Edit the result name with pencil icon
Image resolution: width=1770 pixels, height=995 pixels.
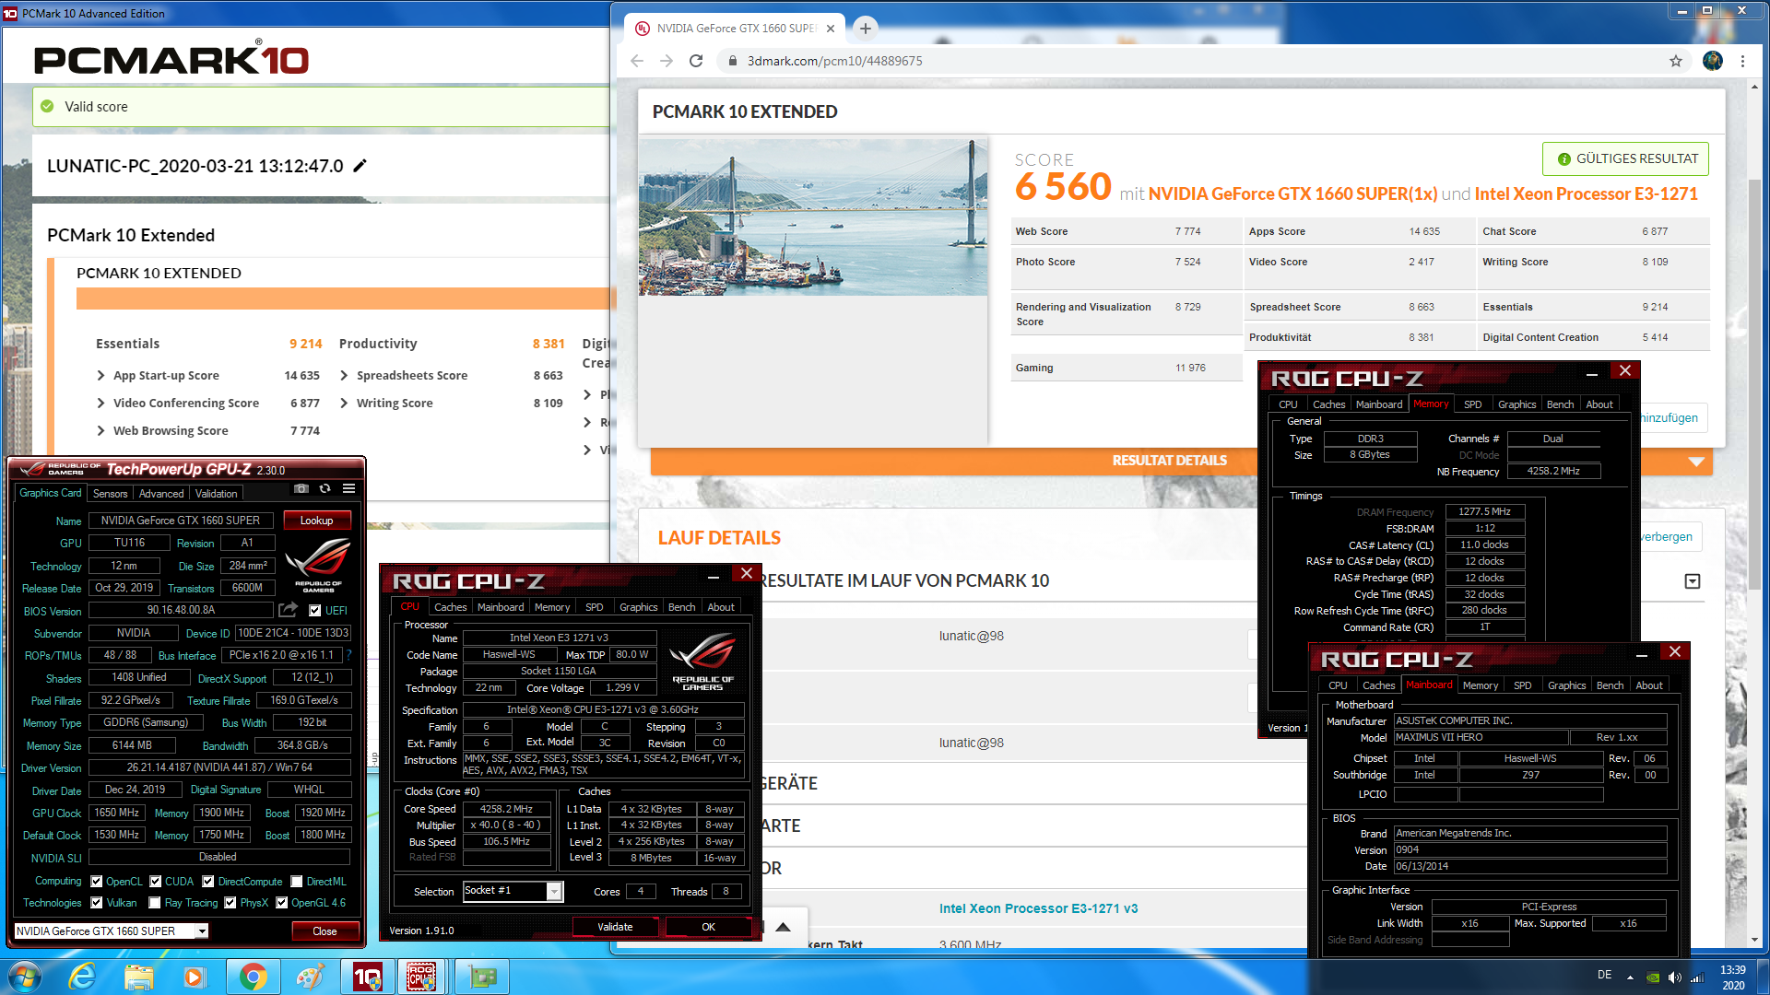360,166
